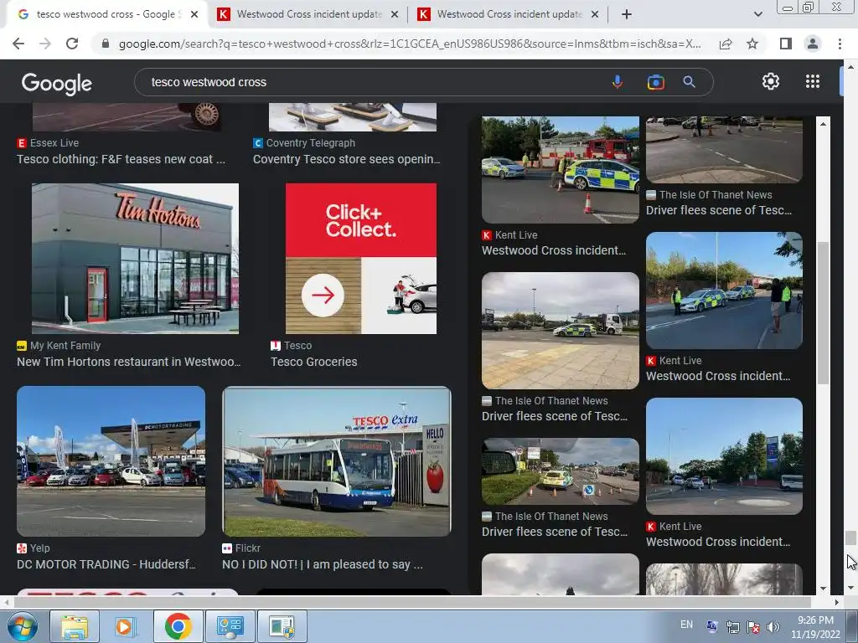
Task: Click the forward navigation arrow
Action: [45, 44]
